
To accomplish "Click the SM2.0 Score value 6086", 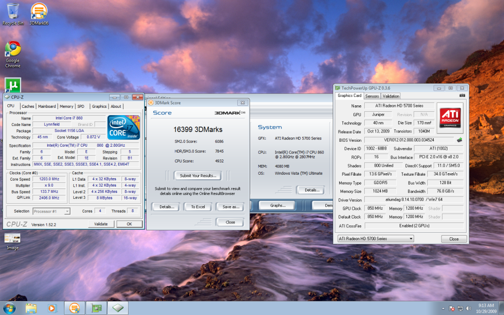I will click(x=219, y=141).
